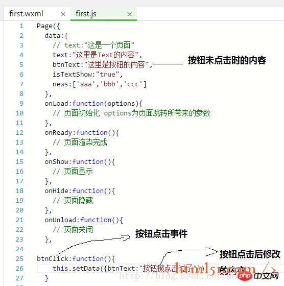Click the btnText property line
Viewport: 284px width, 286px height.
click(x=102, y=64)
